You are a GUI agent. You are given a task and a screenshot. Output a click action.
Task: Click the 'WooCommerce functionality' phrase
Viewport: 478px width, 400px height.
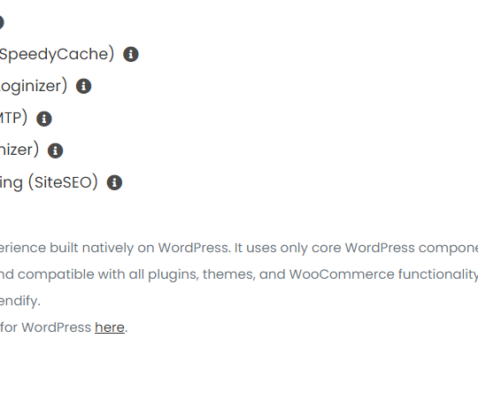coord(383,274)
